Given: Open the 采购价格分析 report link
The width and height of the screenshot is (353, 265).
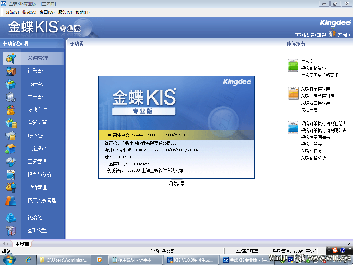Looking at the screenshot, I should coord(313,158).
